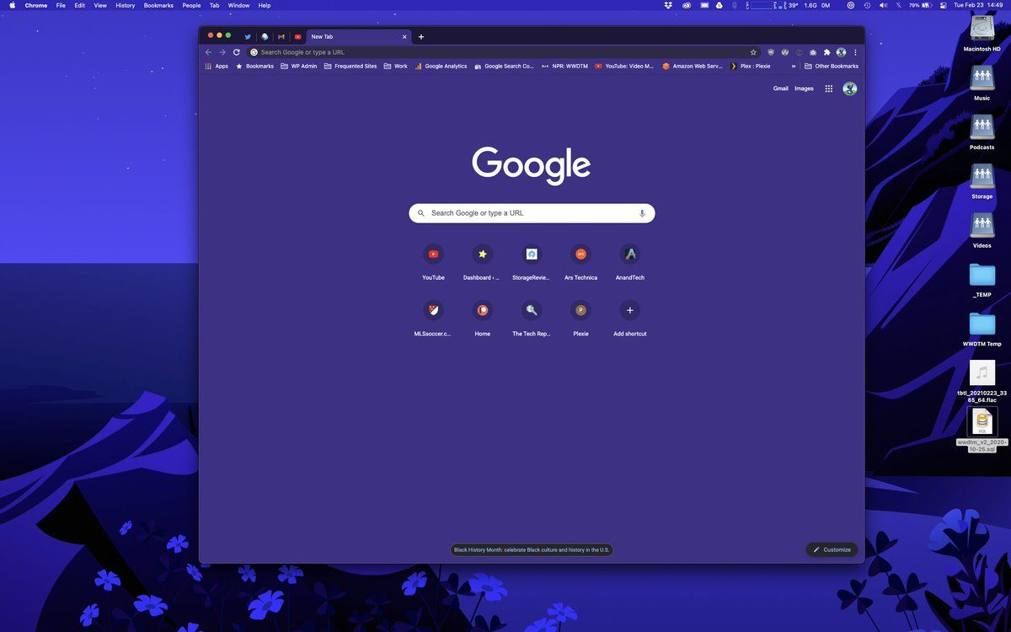The image size is (1011, 632).
Task: Open the Bookmarks star item in bookmarks bar
Action: point(254,66)
